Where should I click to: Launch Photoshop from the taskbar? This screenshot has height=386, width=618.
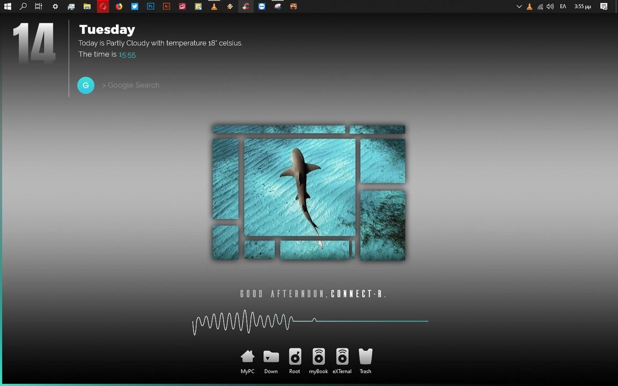point(151,6)
